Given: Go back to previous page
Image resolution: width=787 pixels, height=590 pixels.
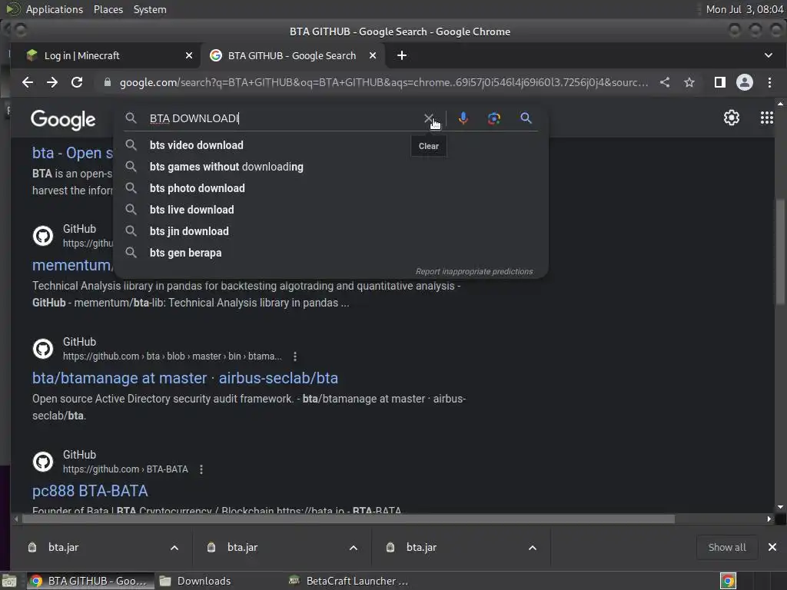Looking at the screenshot, I should pos(28,82).
